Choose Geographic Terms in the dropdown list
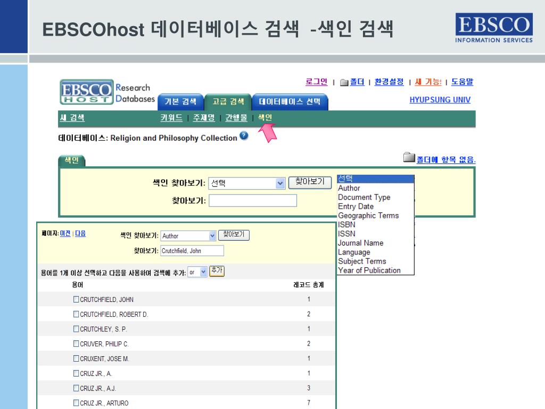Screen dimensions: 545x409 pyautogui.click(x=375, y=216)
